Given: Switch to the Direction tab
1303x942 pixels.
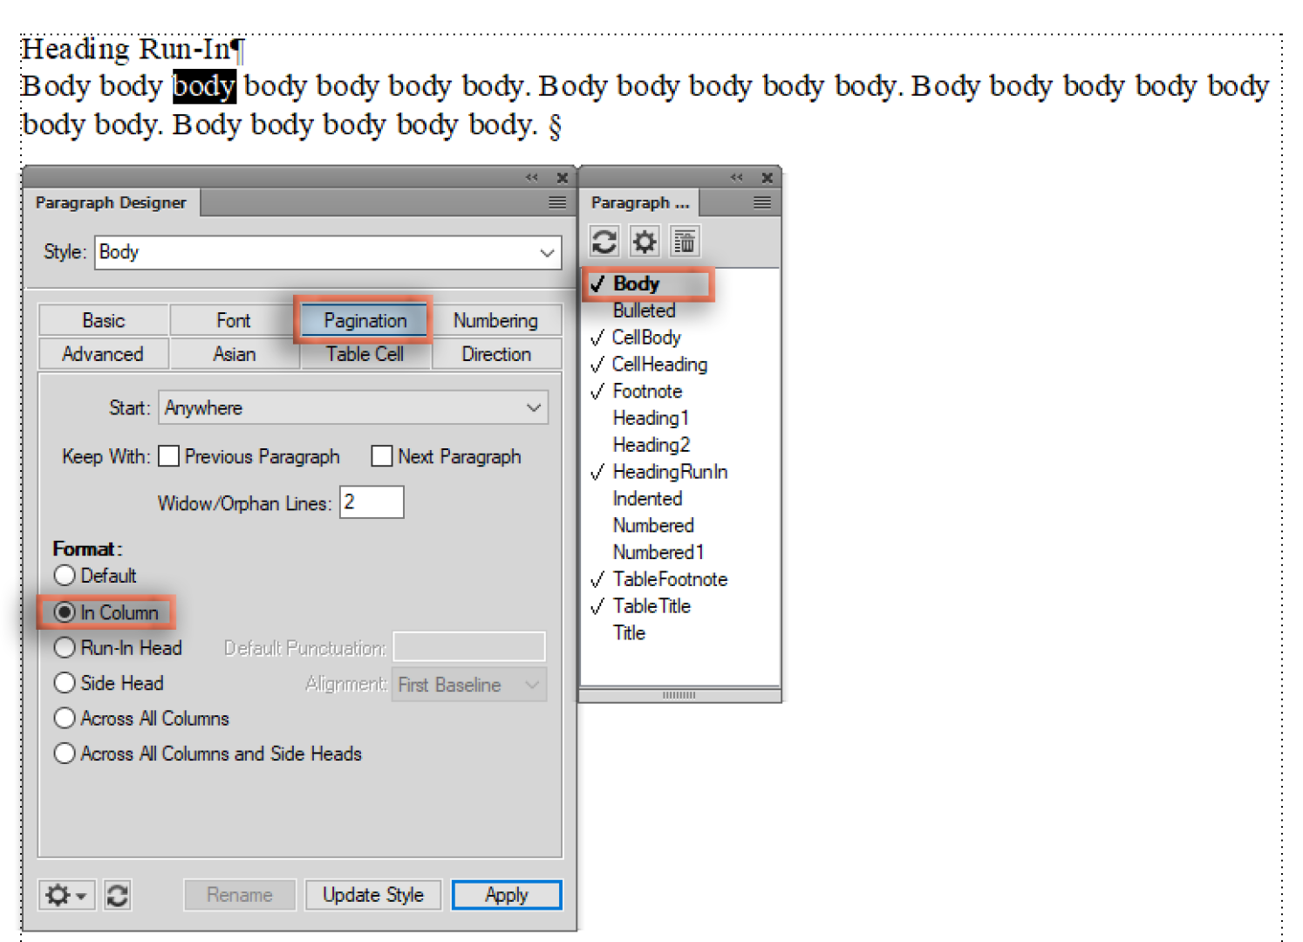Looking at the screenshot, I should (x=495, y=354).
